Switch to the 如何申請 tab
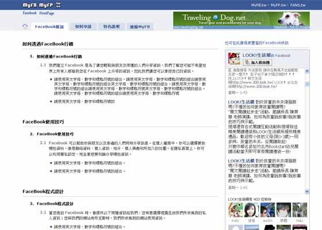Viewport: 322px width, 230px height. [x=83, y=26]
